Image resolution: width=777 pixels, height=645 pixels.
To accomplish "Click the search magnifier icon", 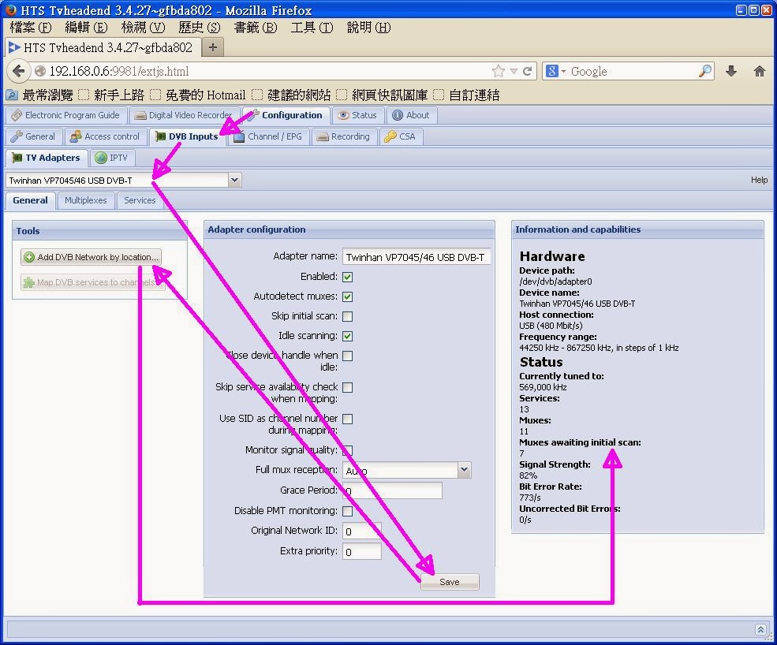I will coord(704,71).
